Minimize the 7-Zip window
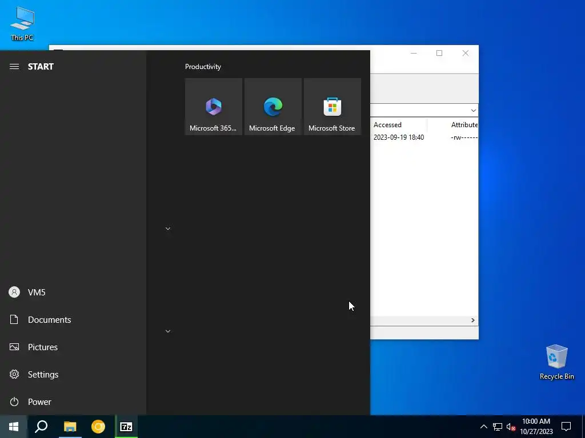585x438 pixels. tap(414, 53)
